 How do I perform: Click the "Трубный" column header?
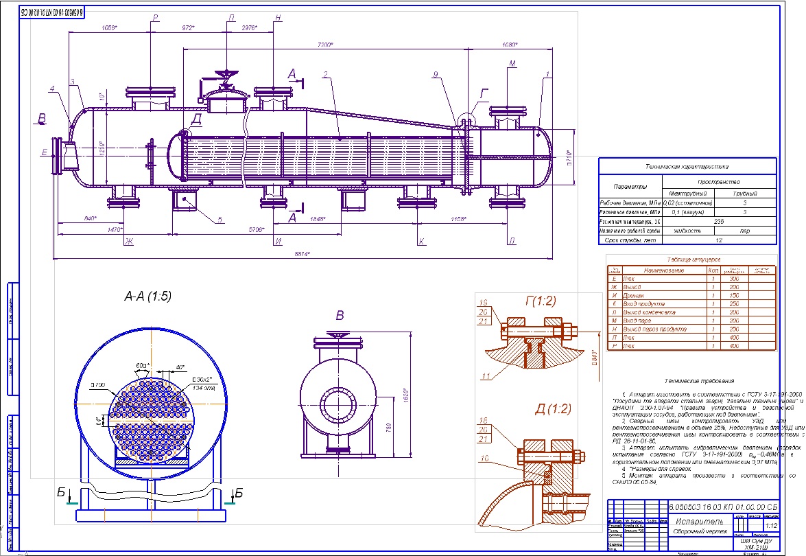click(745, 194)
